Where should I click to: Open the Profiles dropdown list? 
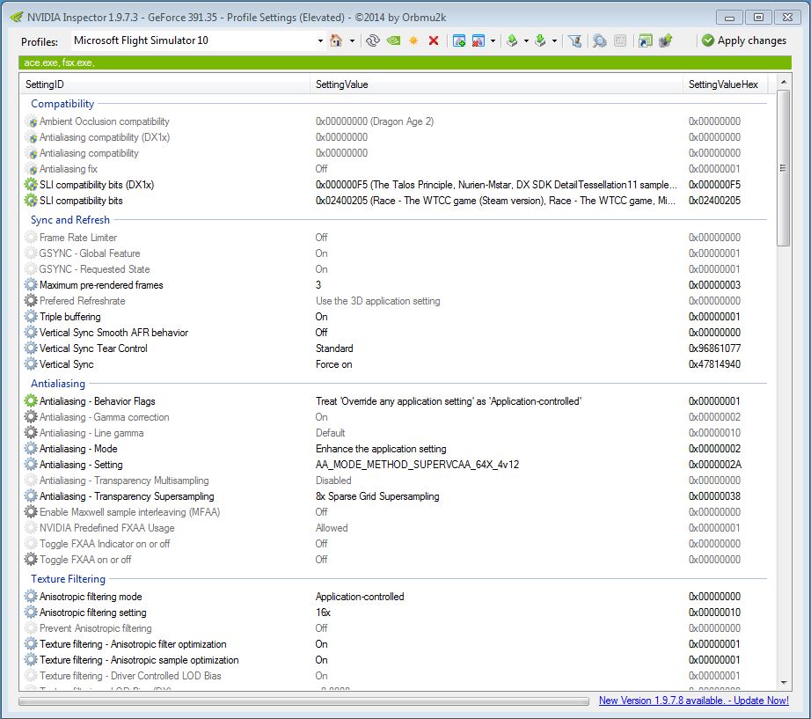pos(320,40)
